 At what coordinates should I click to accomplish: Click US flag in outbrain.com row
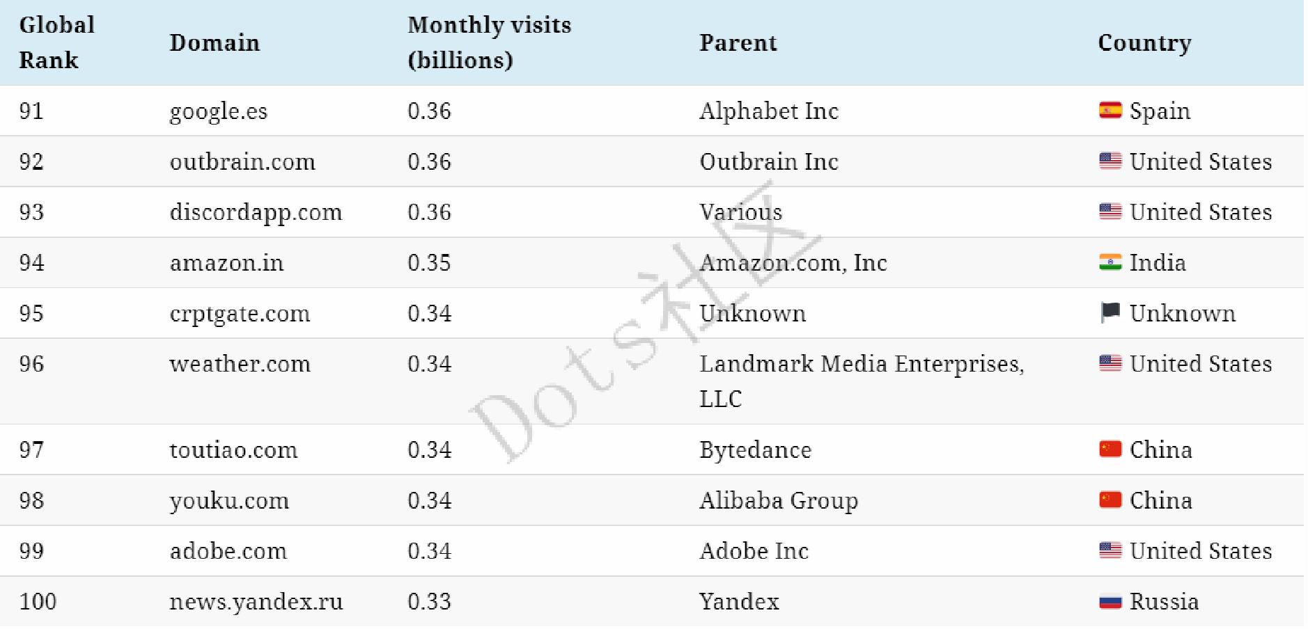pyautogui.click(x=1110, y=161)
